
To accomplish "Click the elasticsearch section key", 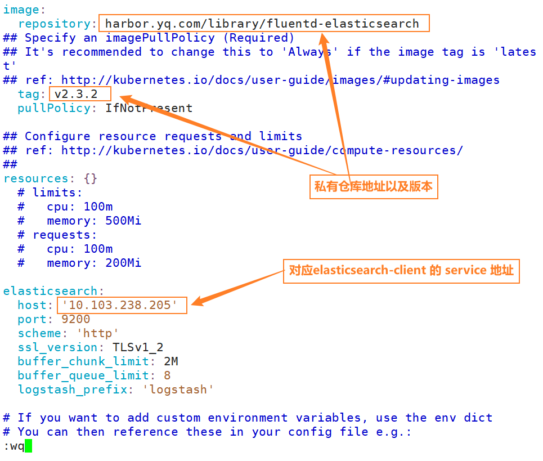I will point(51,291).
